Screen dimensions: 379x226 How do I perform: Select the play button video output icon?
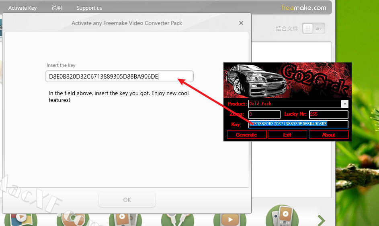(229, 220)
